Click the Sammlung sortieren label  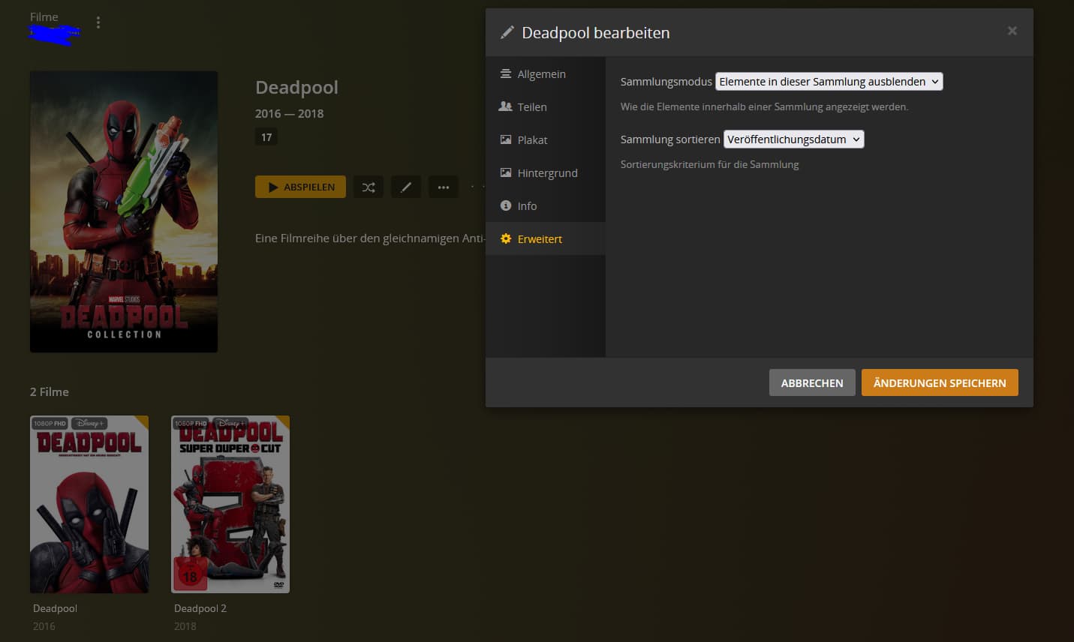coord(670,139)
